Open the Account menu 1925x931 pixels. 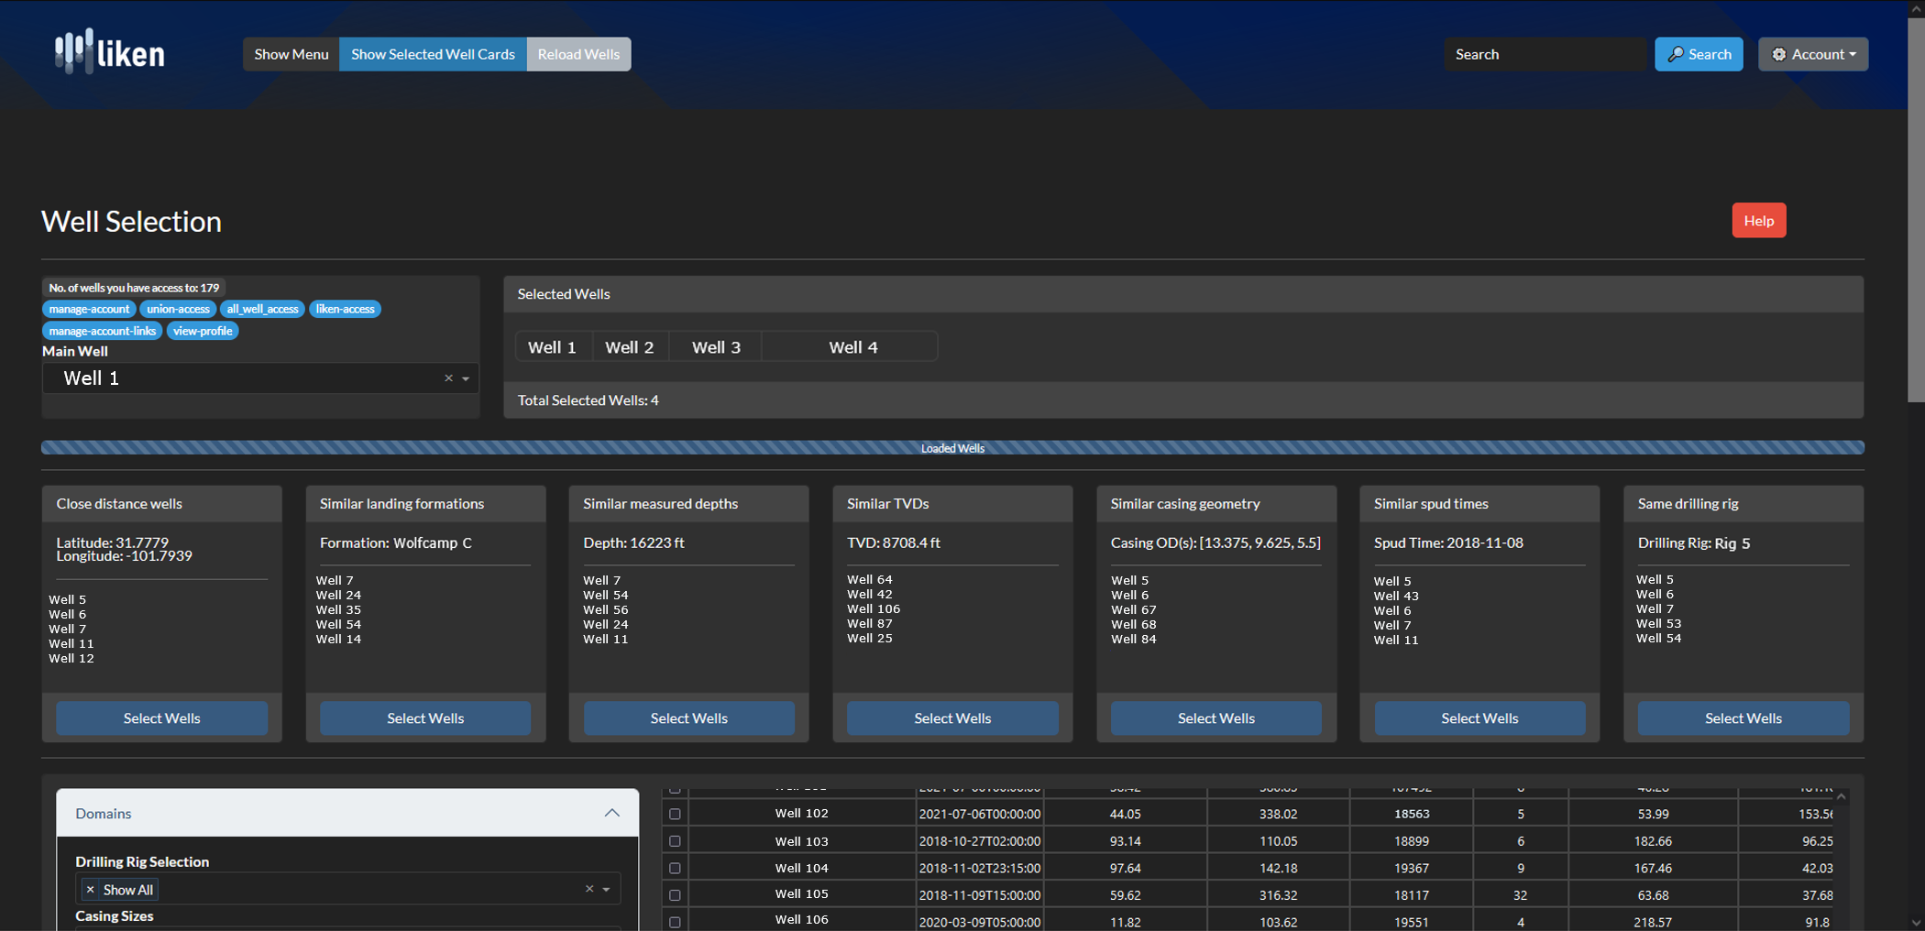click(x=1812, y=54)
